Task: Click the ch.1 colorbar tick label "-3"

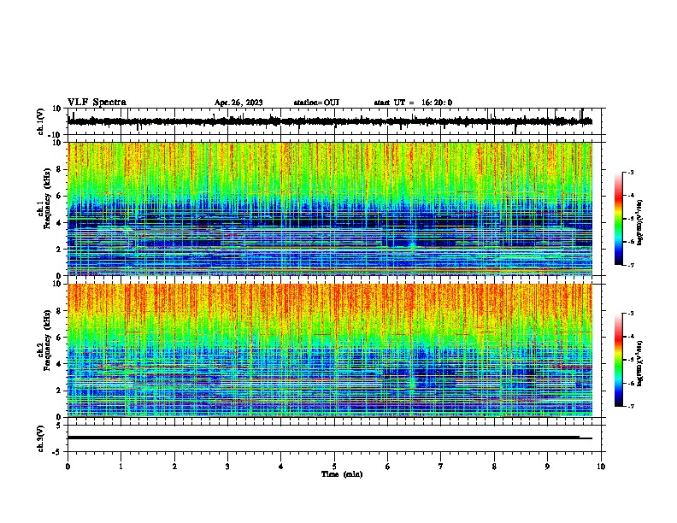Action: 631,172
